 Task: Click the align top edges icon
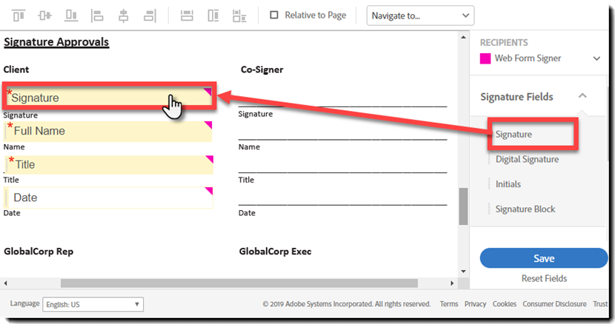[x=19, y=16]
